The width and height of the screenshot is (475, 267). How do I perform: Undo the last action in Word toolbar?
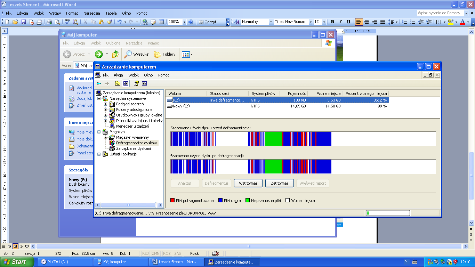pyautogui.click(x=119, y=22)
